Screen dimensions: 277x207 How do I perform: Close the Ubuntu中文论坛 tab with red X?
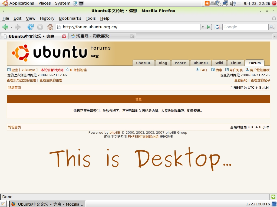pyautogui.click(x=64, y=36)
